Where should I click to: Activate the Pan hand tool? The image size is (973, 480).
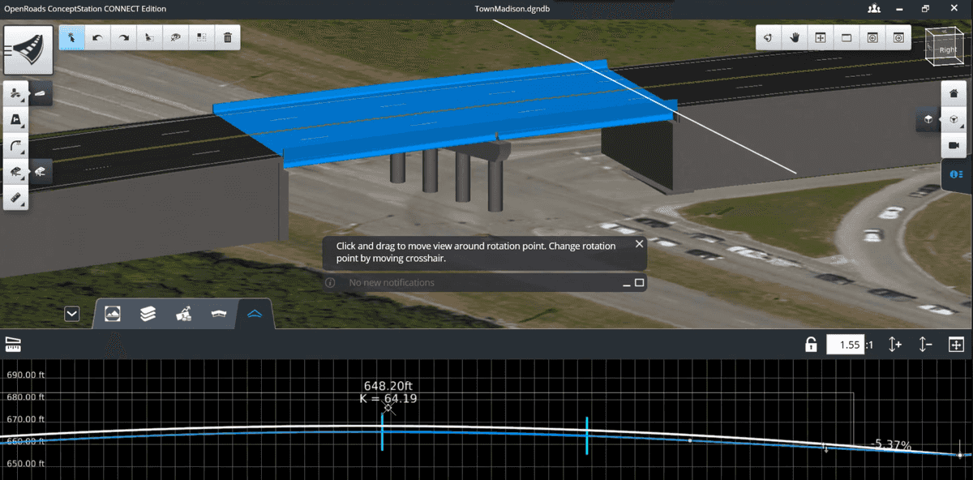[x=794, y=37]
